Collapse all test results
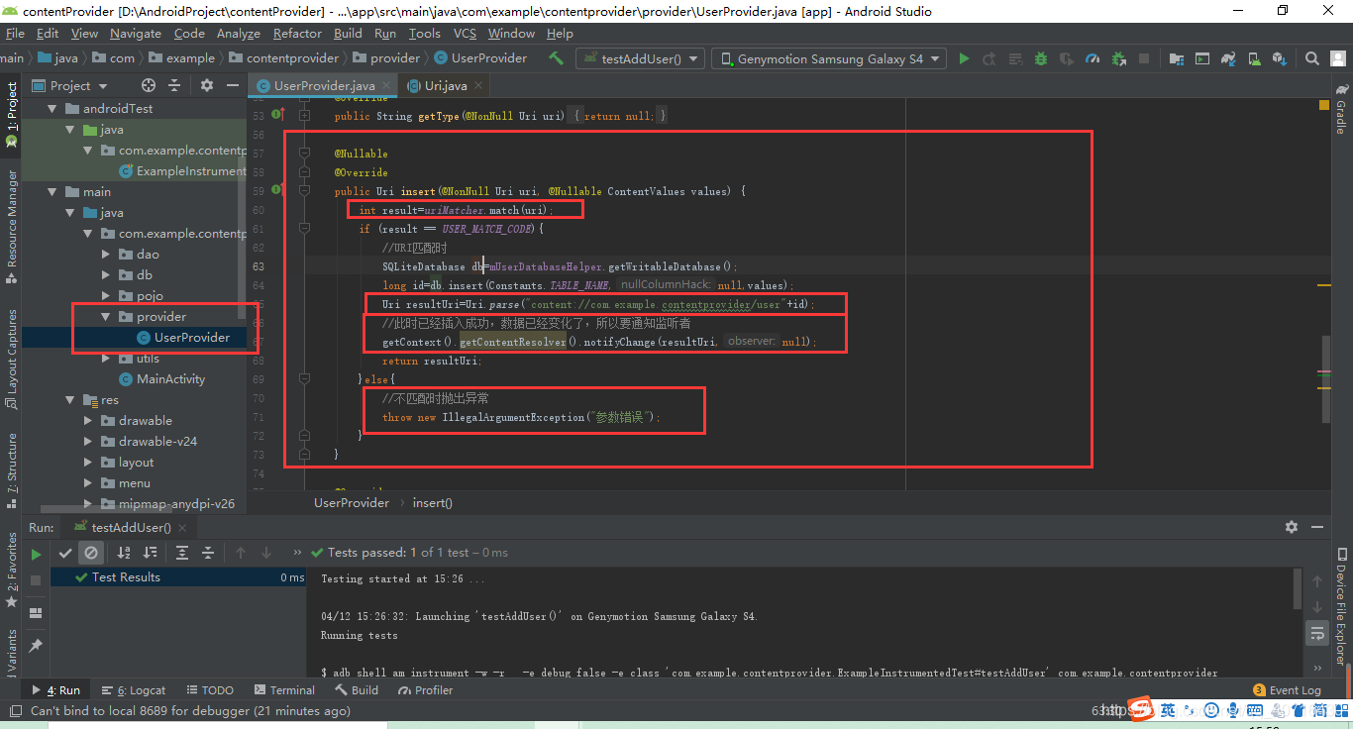This screenshot has height=729, width=1353. pos(208,553)
